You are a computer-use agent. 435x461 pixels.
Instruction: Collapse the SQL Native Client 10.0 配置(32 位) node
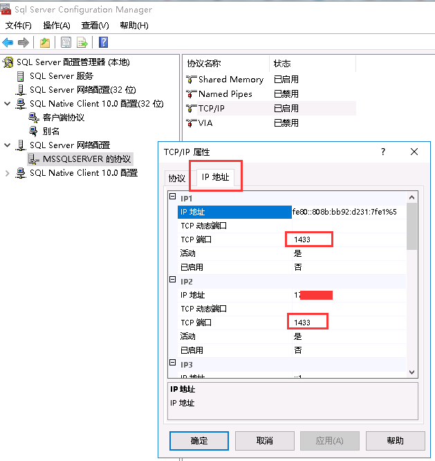click(x=8, y=104)
